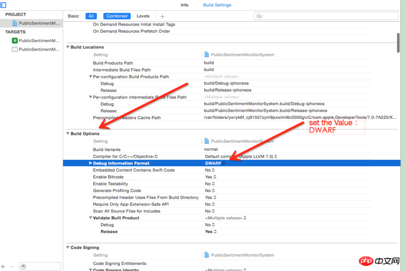Collapse the Build Locations section
The image size is (405, 271).
coord(68,47)
